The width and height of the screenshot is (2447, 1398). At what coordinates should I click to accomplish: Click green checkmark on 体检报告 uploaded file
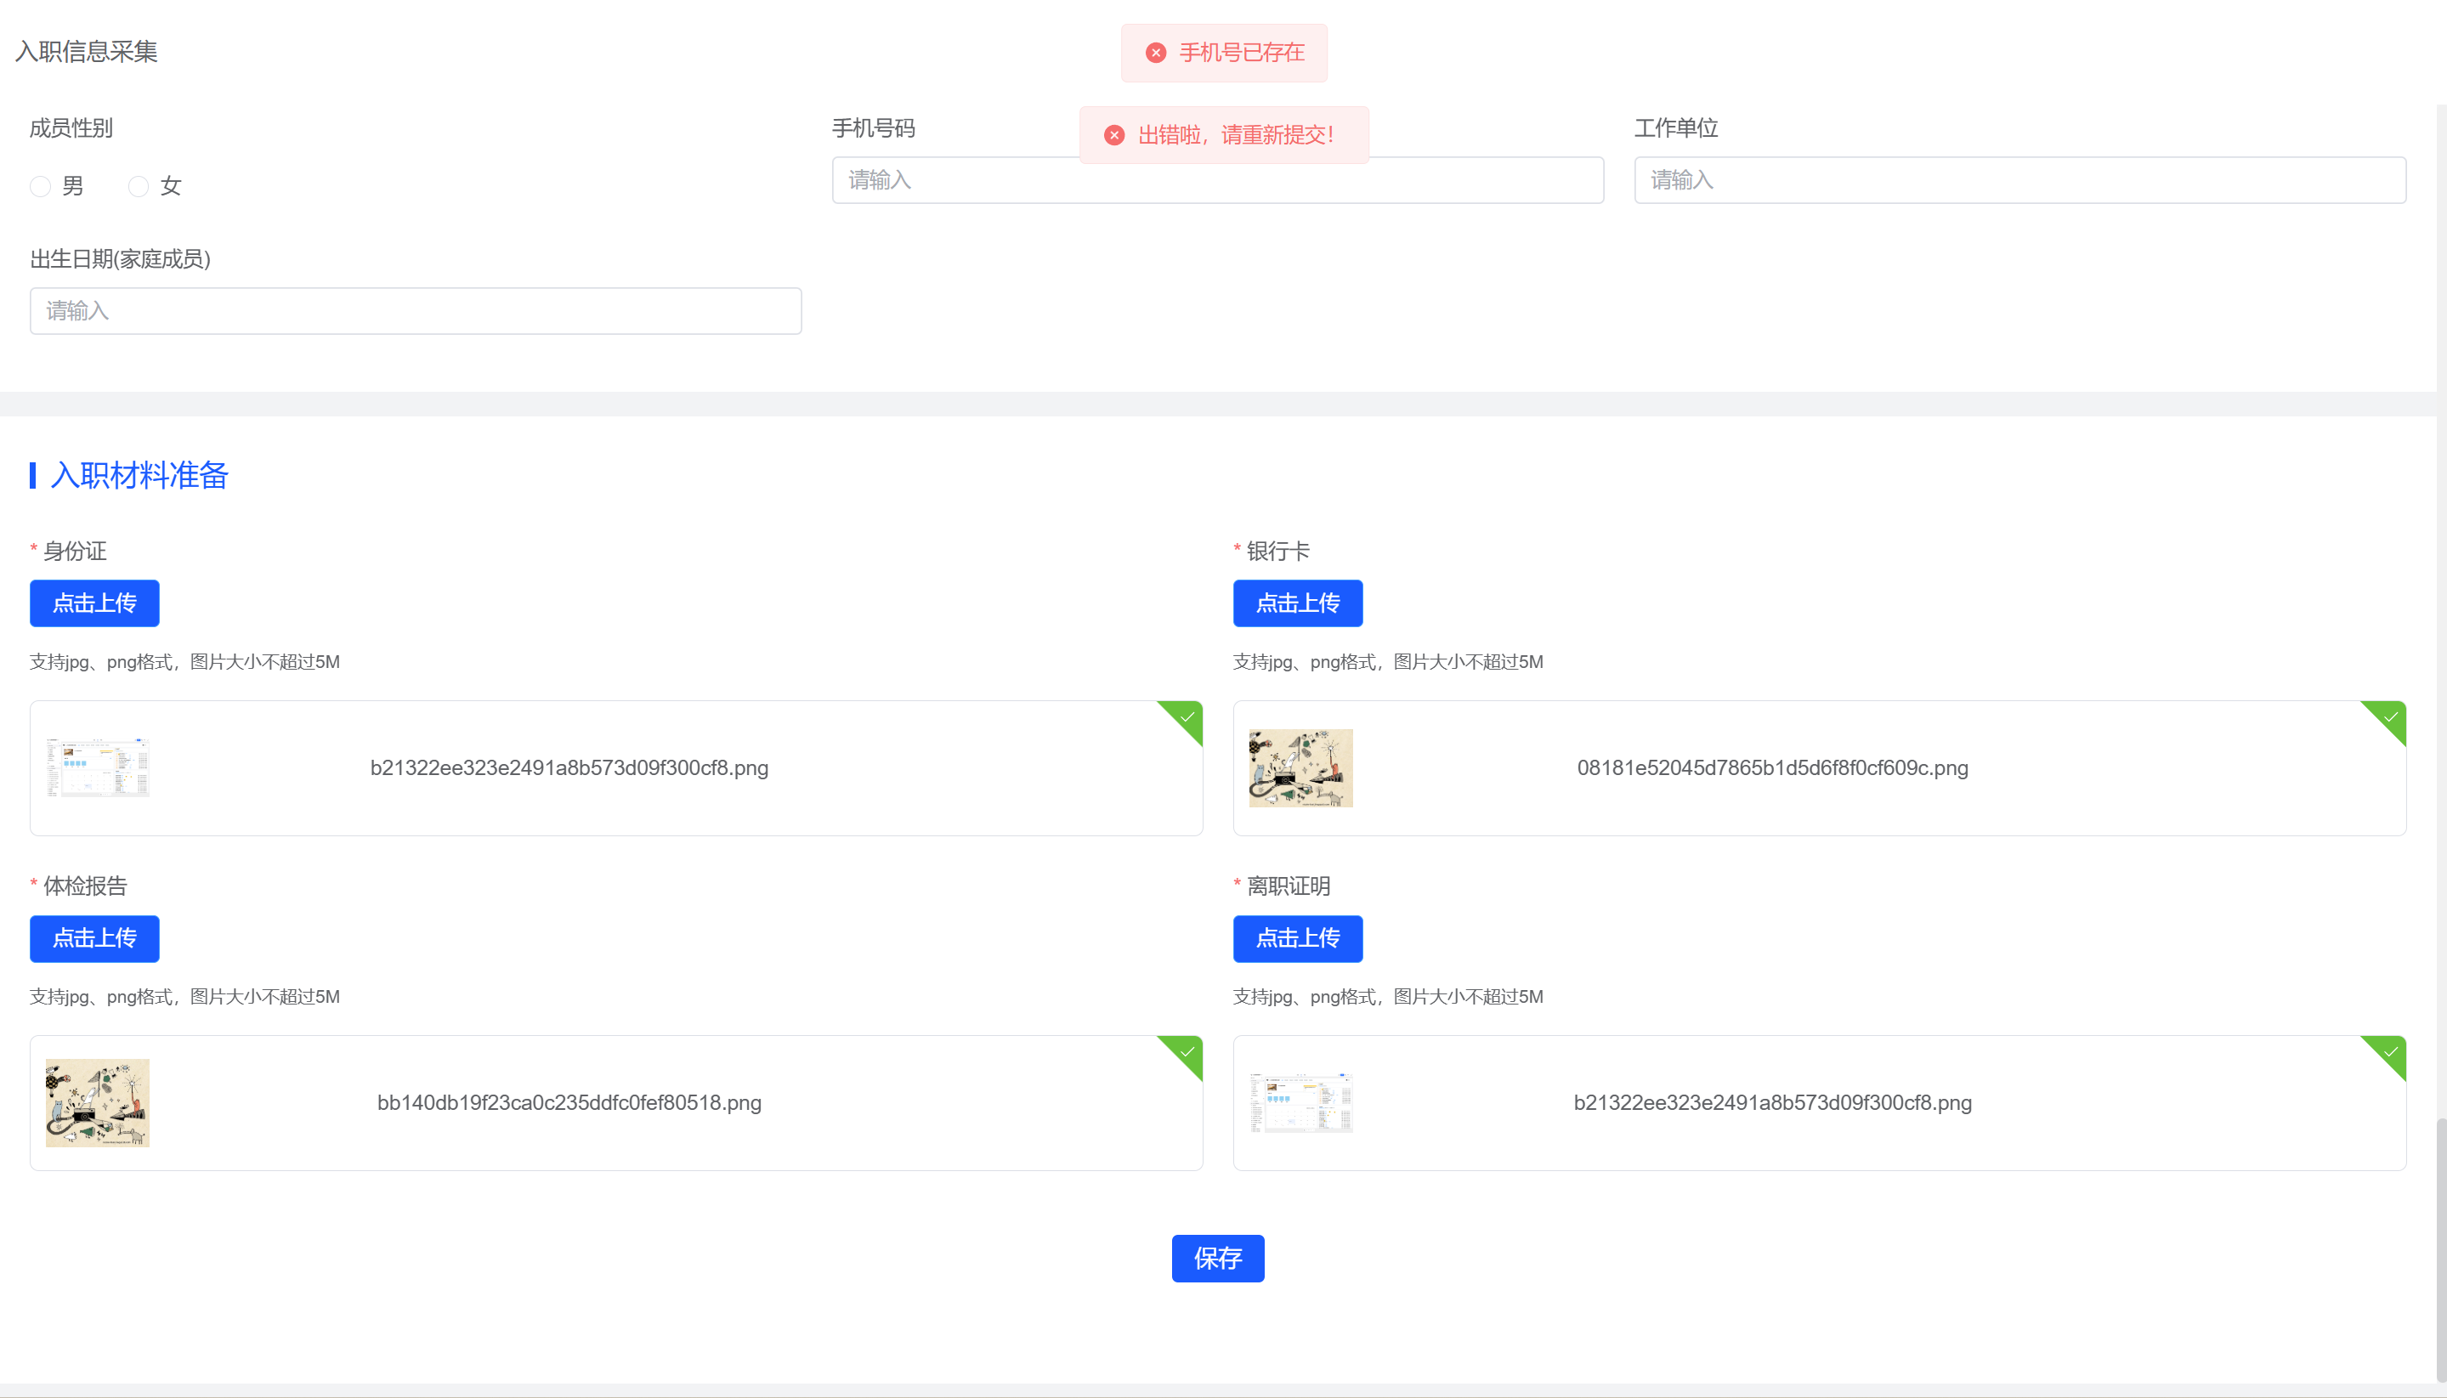(1187, 1052)
